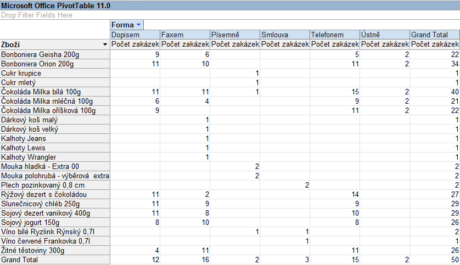The width and height of the screenshot is (460, 265).
Task: Click Grand Total value 29 for Slunečnicový chléb
Action: pos(435,204)
